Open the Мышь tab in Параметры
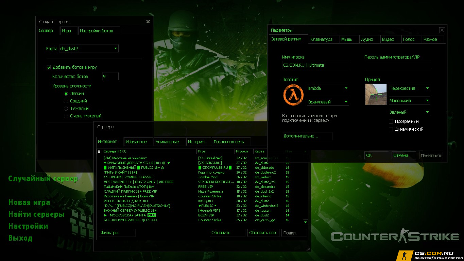 (x=349, y=39)
